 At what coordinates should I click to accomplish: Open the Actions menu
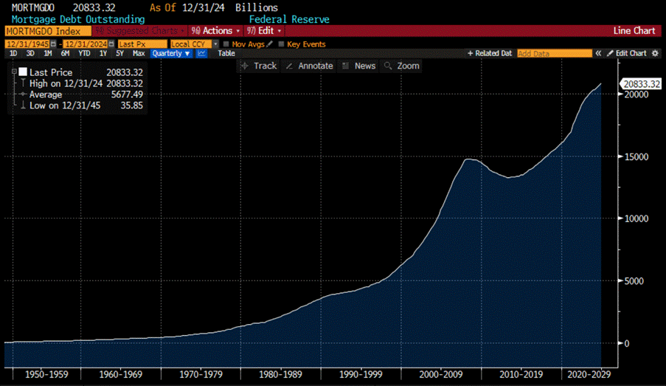click(x=216, y=30)
